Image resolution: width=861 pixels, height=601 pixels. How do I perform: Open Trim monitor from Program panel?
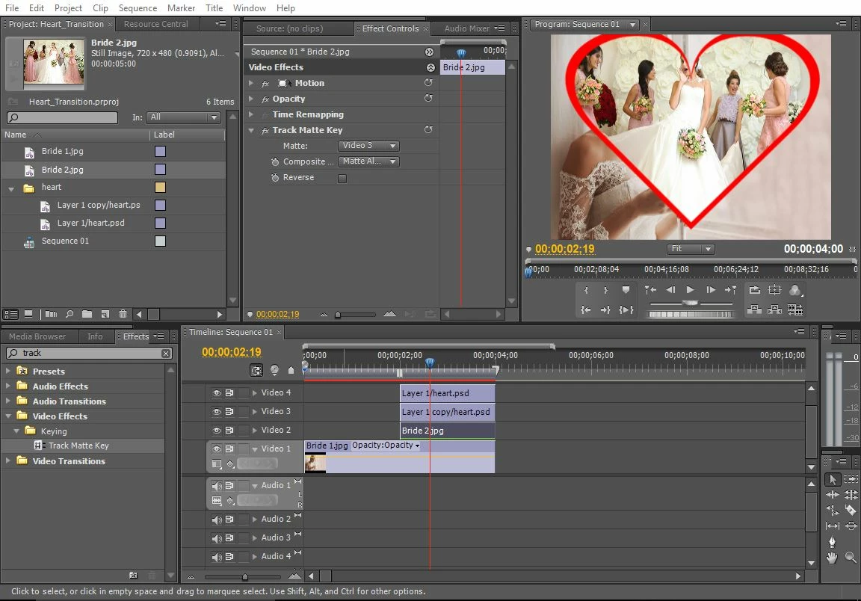[x=794, y=309]
